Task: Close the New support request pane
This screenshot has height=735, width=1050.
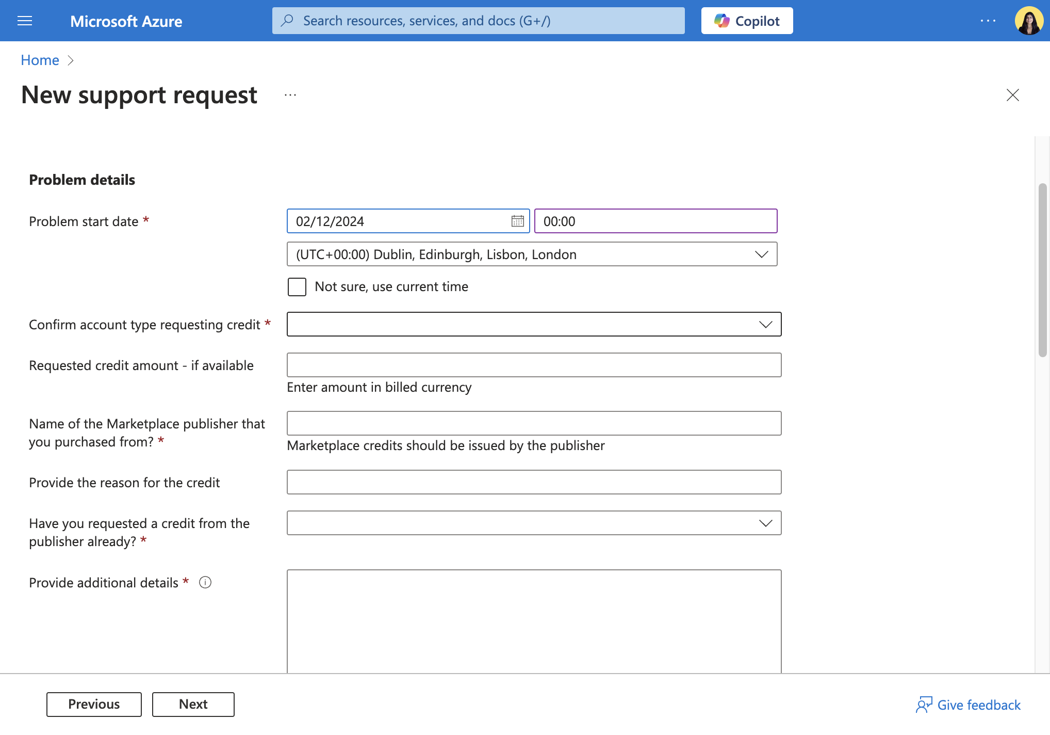Action: [x=1013, y=95]
